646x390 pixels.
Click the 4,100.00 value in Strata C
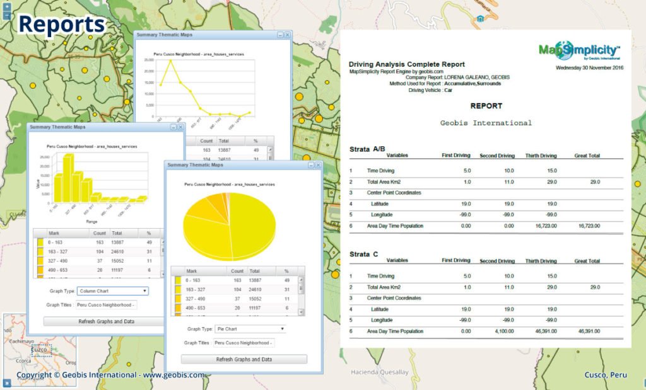[x=504, y=331]
